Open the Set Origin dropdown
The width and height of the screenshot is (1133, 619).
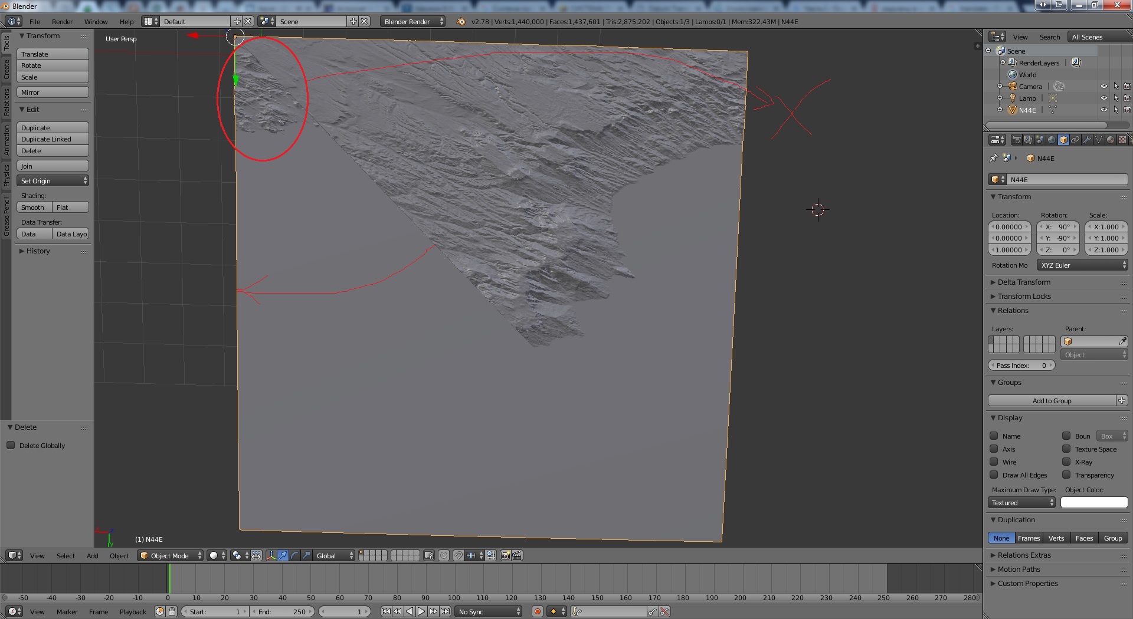click(53, 181)
